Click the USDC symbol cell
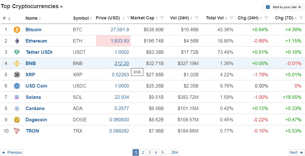305x156 pixels. (80, 86)
